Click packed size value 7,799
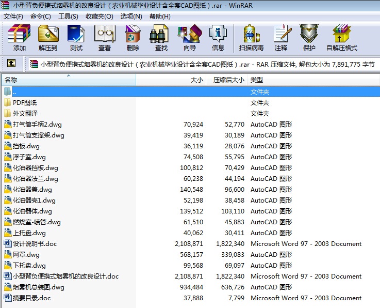 (236, 298)
